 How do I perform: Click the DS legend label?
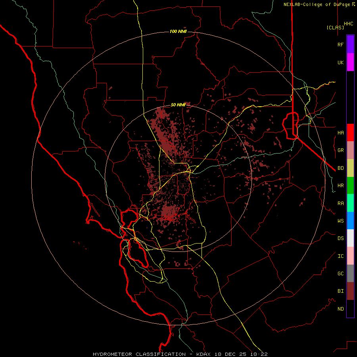340,238
